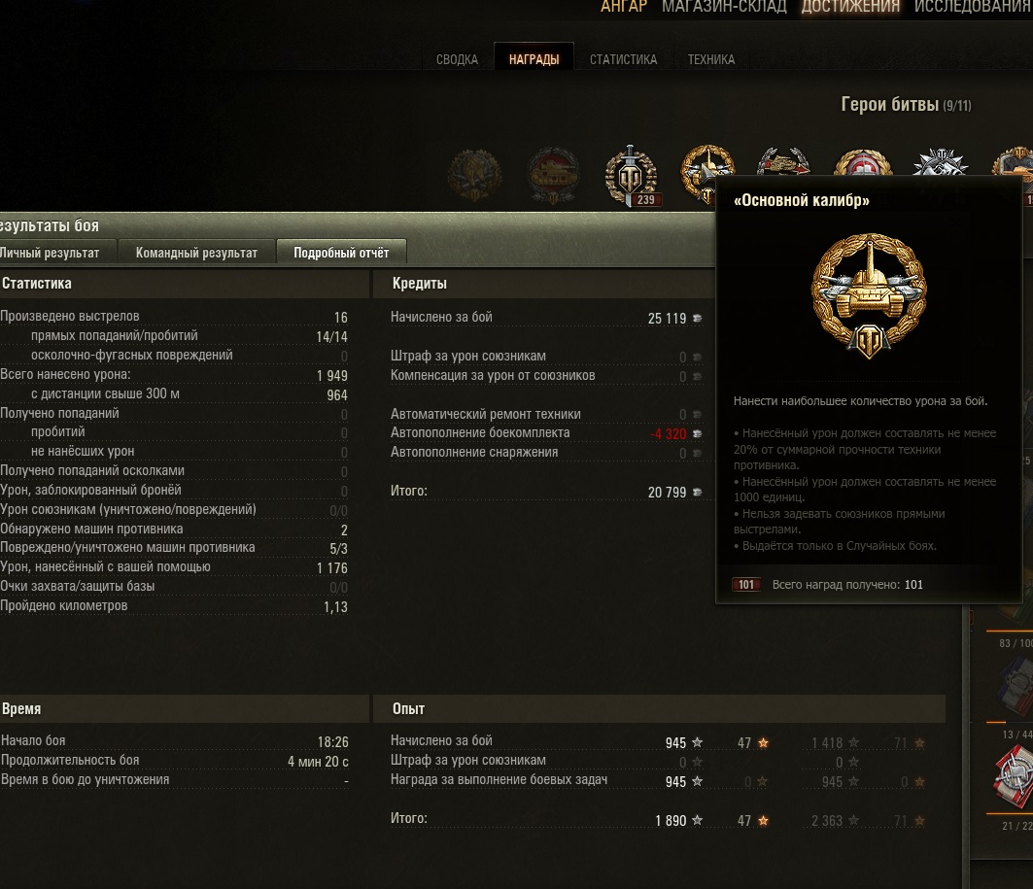Click the Награда за выполнение боевых задач label
This screenshot has height=889, width=1033.
point(499,779)
